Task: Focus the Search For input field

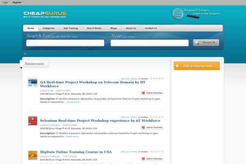Action: coord(65,43)
